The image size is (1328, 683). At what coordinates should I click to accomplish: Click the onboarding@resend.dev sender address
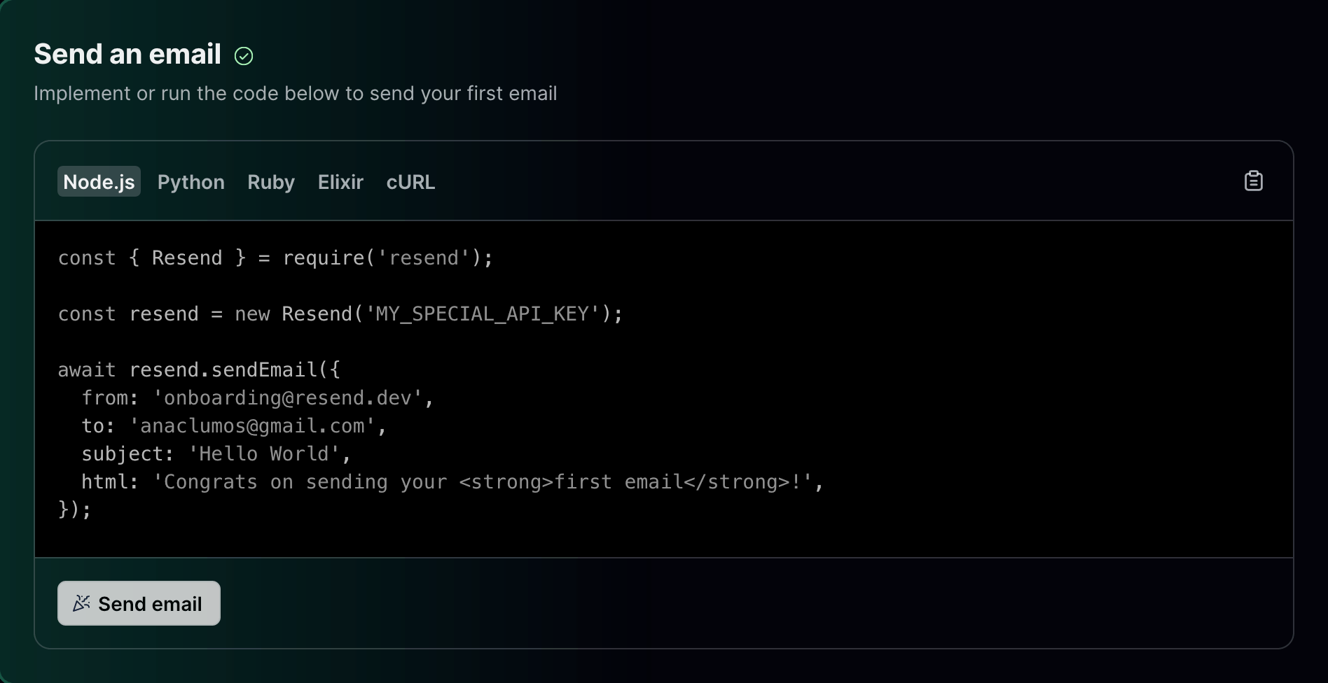click(x=287, y=398)
